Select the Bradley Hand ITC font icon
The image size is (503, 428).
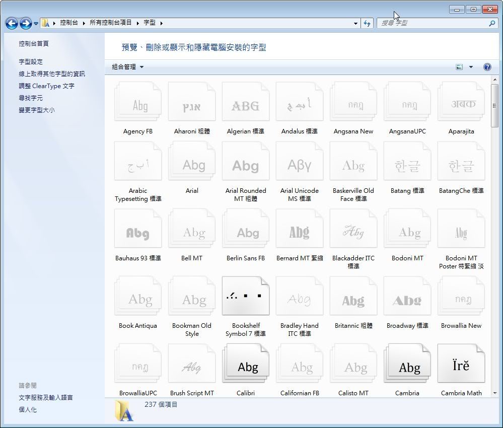click(x=300, y=296)
